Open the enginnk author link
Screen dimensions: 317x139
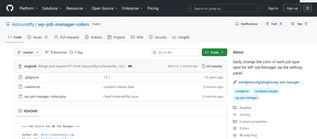pyautogui.click(x=30, y=66)
